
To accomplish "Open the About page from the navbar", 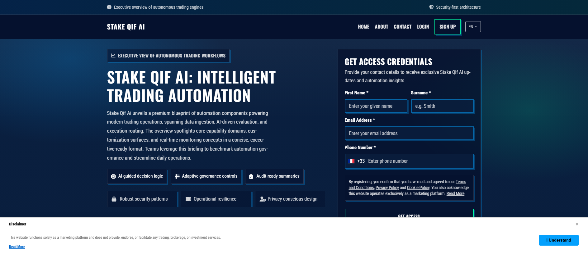I will point(382,27).
